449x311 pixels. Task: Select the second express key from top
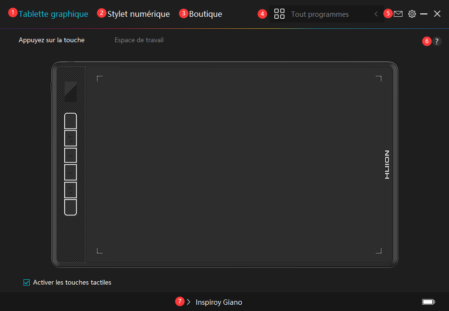click(71, 138)
